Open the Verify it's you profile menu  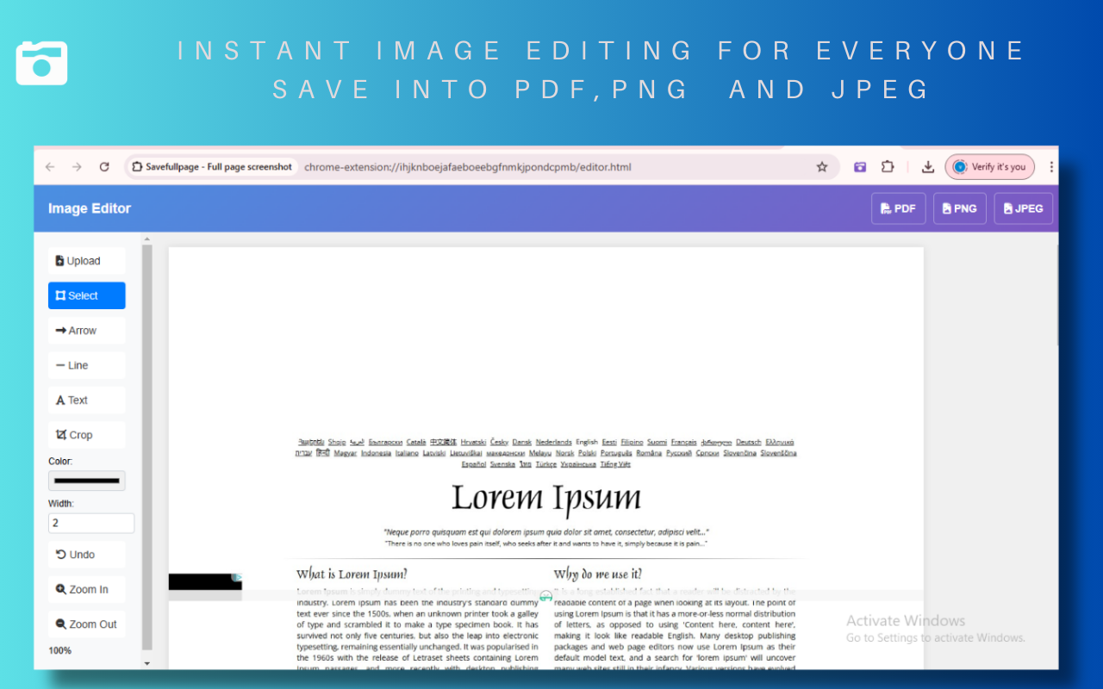coord(989,166)
